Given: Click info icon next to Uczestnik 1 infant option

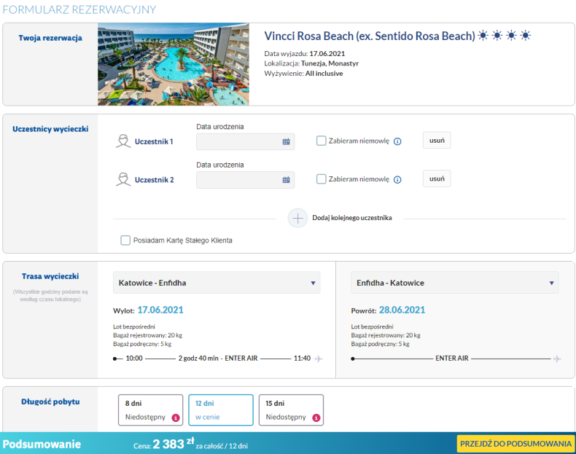Looking at the screenshot, I should coord(397,141).
